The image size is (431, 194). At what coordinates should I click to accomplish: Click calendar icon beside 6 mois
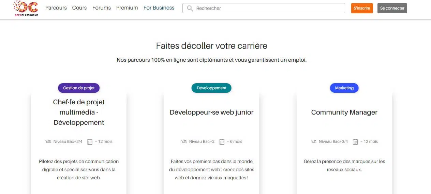[222, 141]
